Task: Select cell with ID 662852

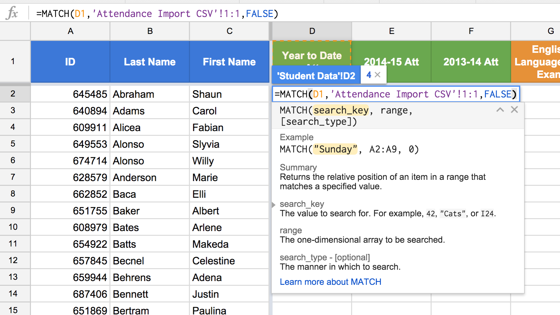Action: click(70, 194)
